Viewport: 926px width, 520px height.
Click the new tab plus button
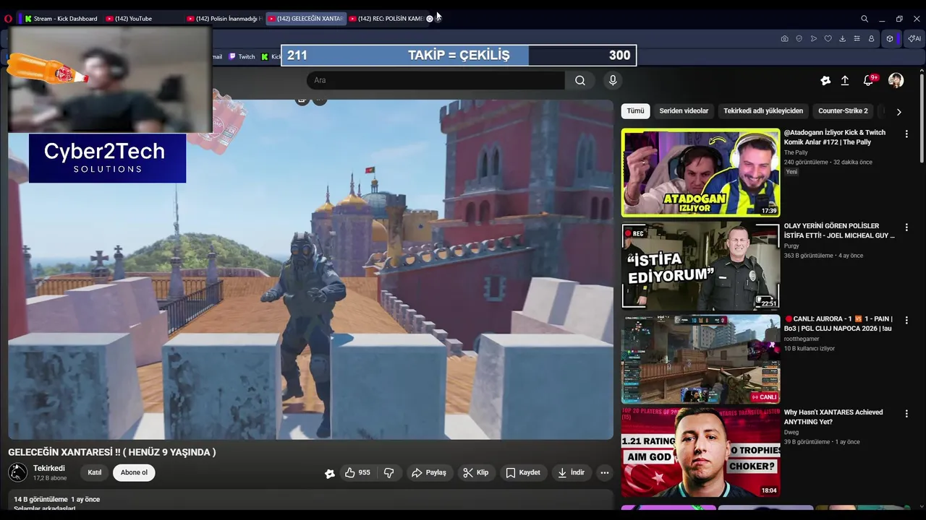(438, 19)
